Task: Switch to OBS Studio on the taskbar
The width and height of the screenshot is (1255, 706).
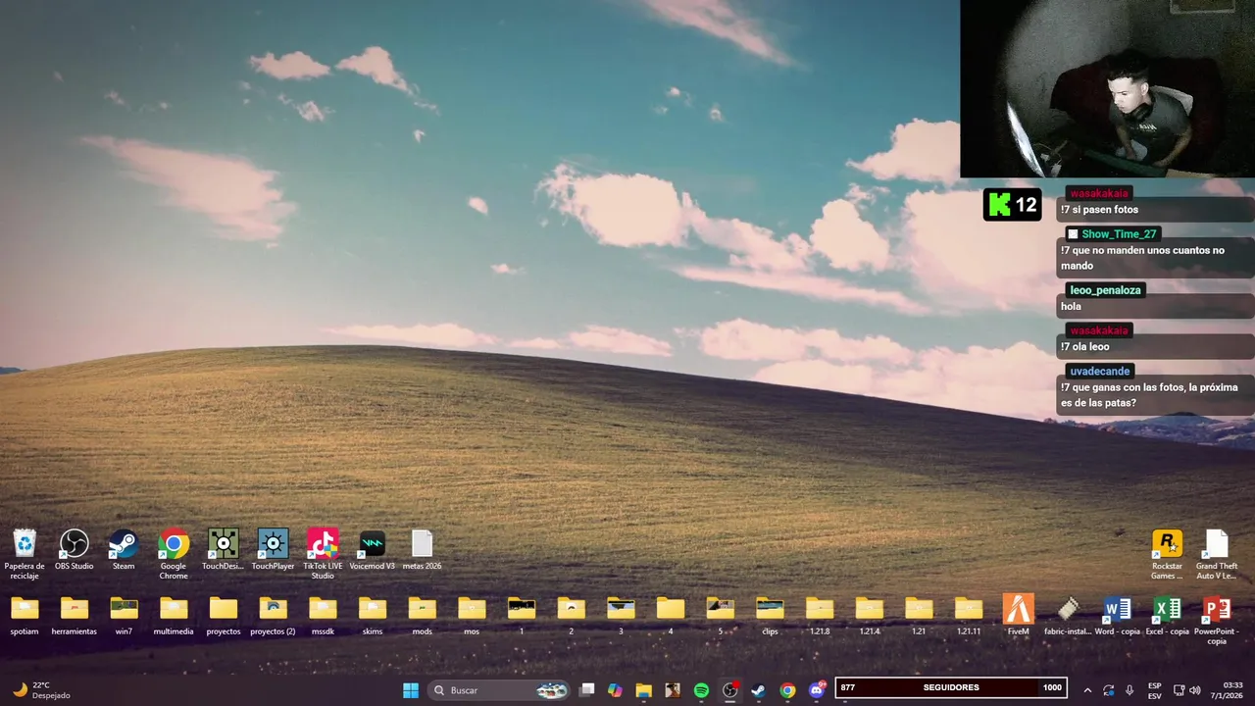Action: coord(730,690)
